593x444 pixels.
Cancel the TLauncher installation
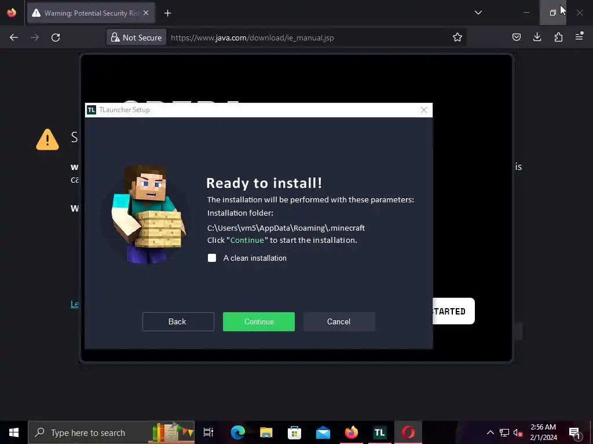[339, 321]
